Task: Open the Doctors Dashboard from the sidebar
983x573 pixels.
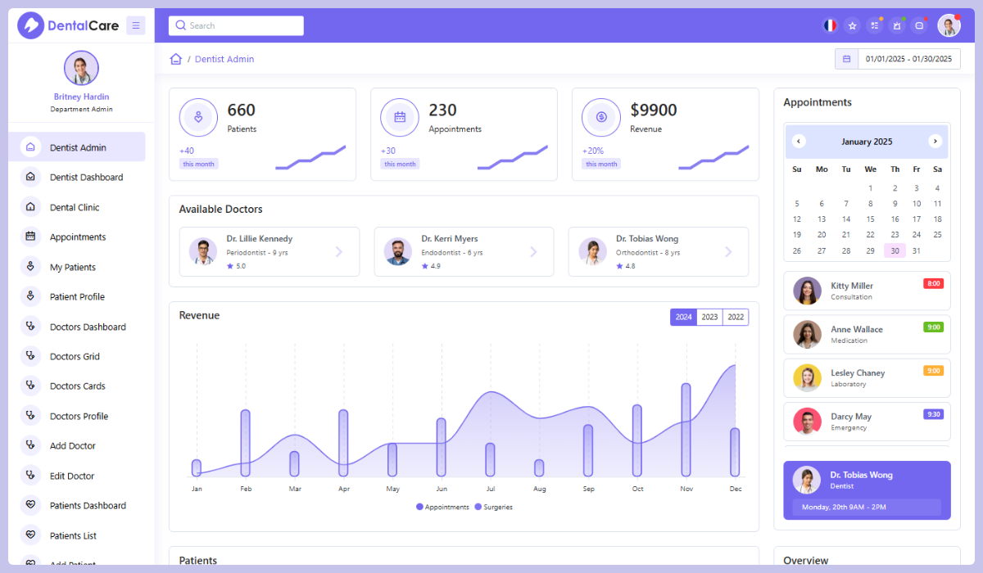Action: click(x=87, y=326)
